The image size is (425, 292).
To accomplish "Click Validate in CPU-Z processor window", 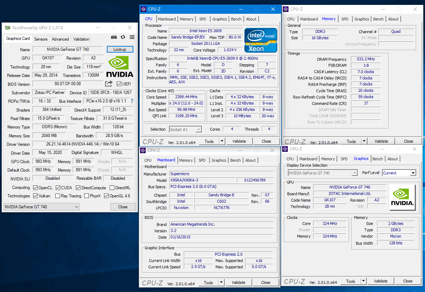I will click(239, 141).
